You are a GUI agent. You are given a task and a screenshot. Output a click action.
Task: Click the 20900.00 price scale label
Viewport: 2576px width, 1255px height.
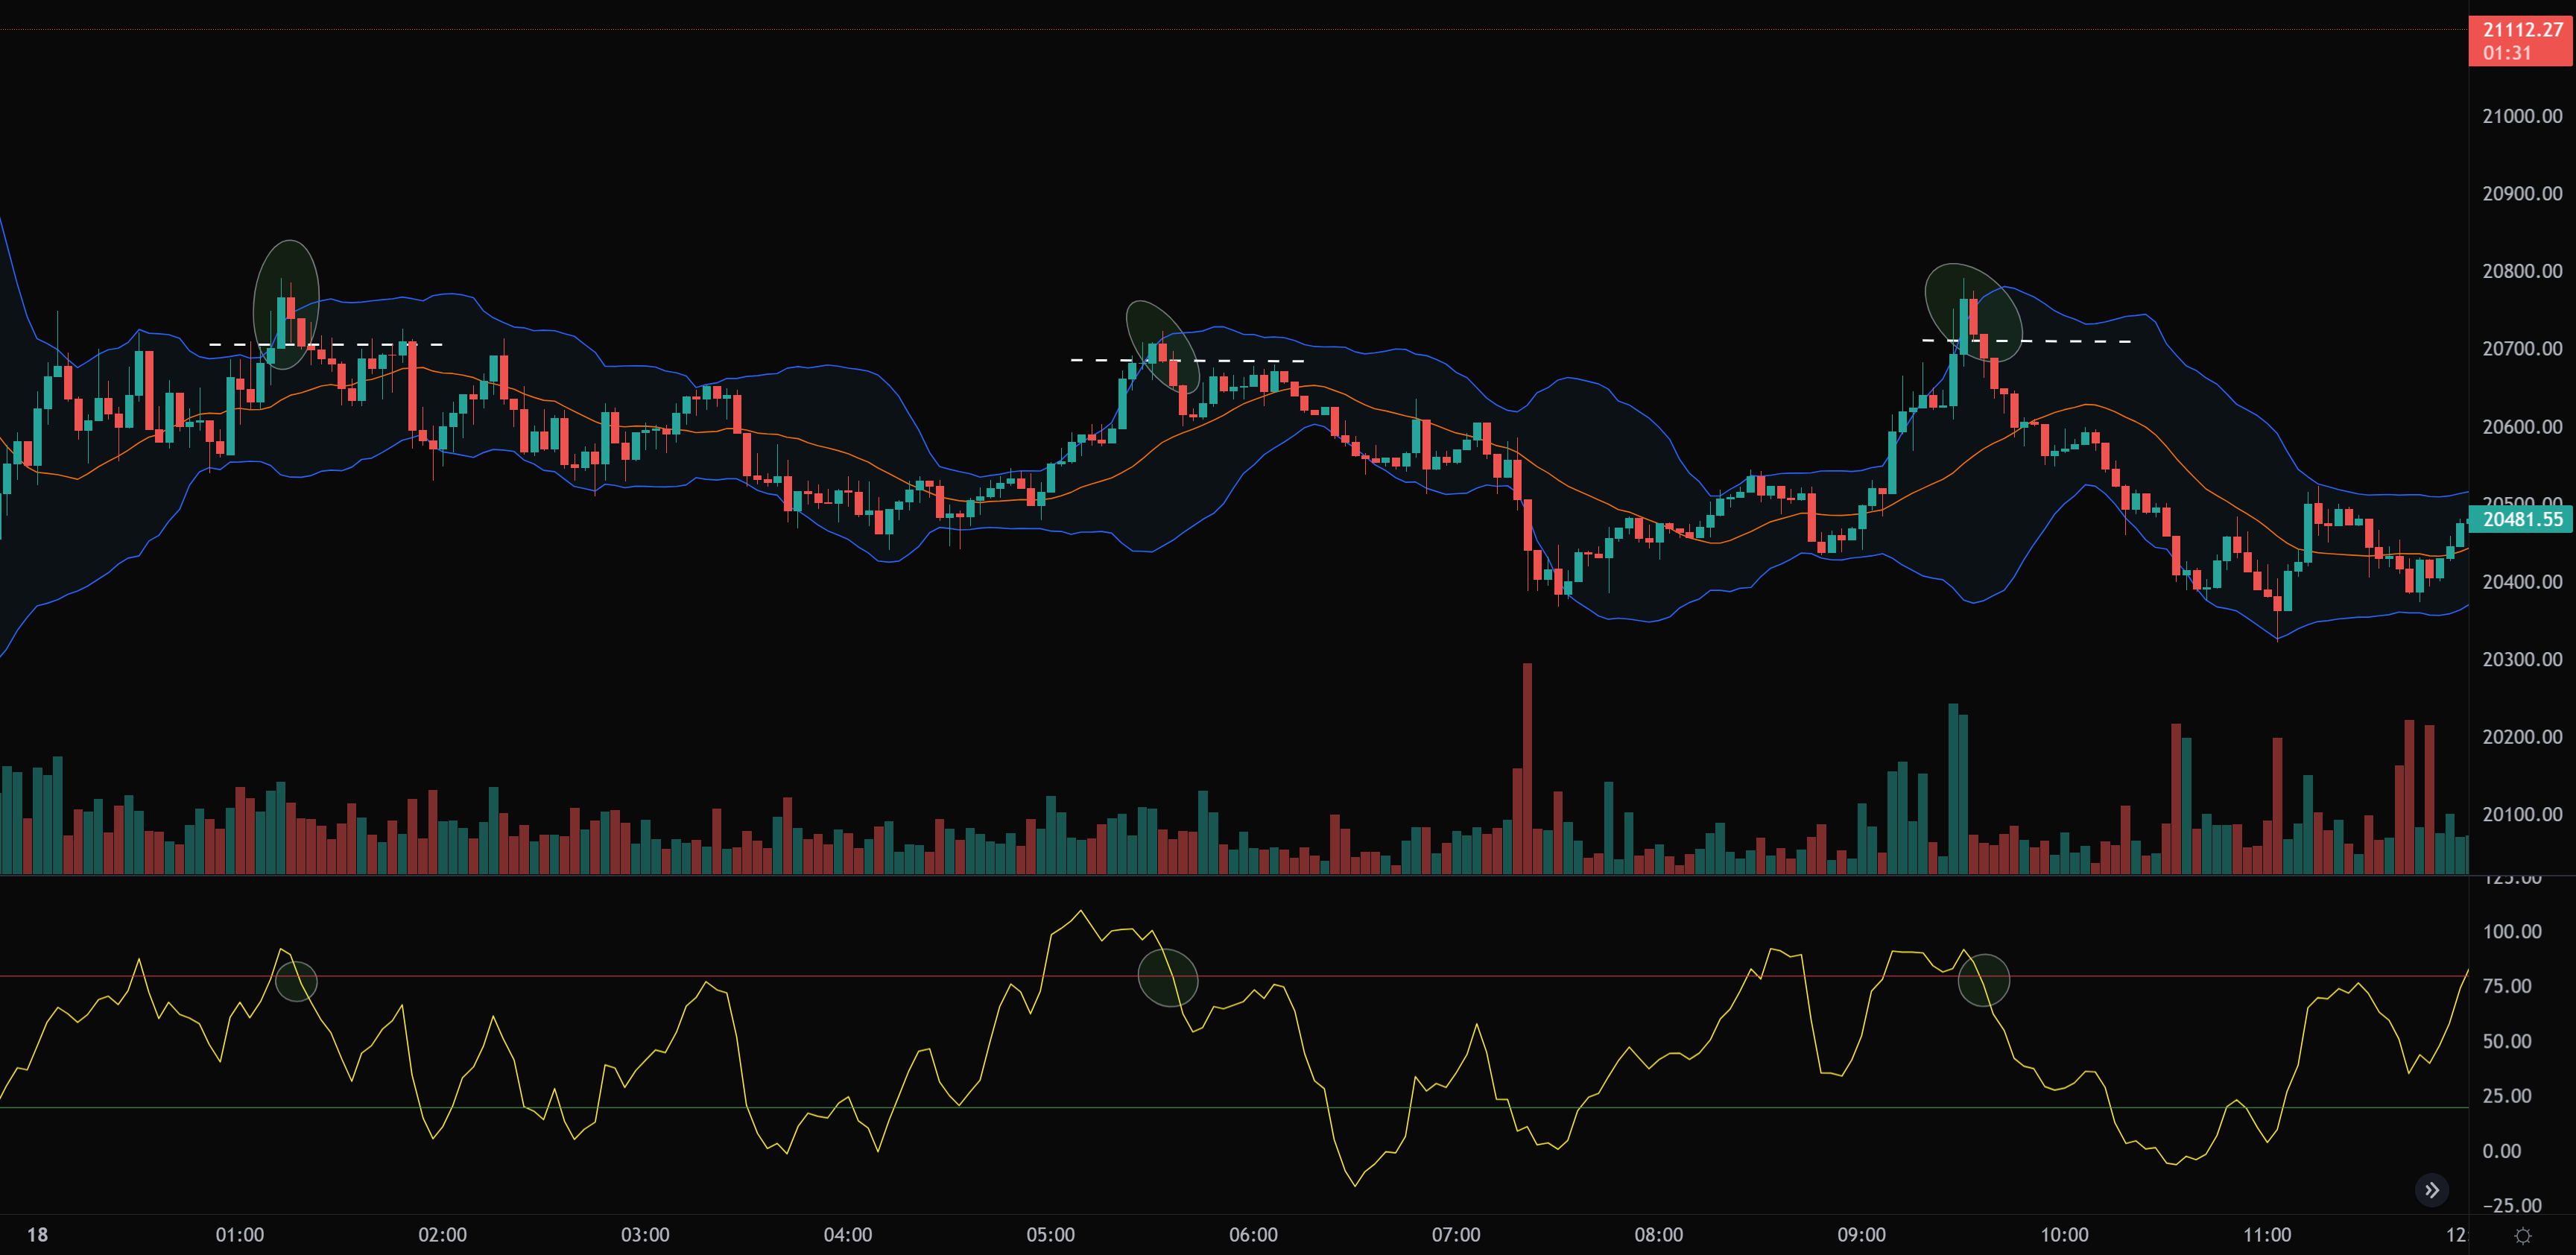2522,194
